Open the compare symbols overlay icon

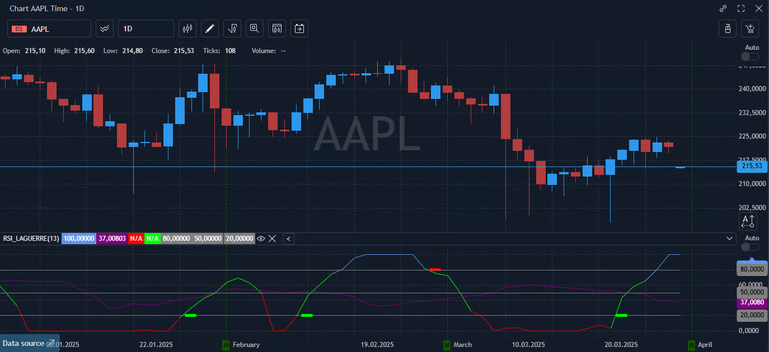click(x=105, y=28)
